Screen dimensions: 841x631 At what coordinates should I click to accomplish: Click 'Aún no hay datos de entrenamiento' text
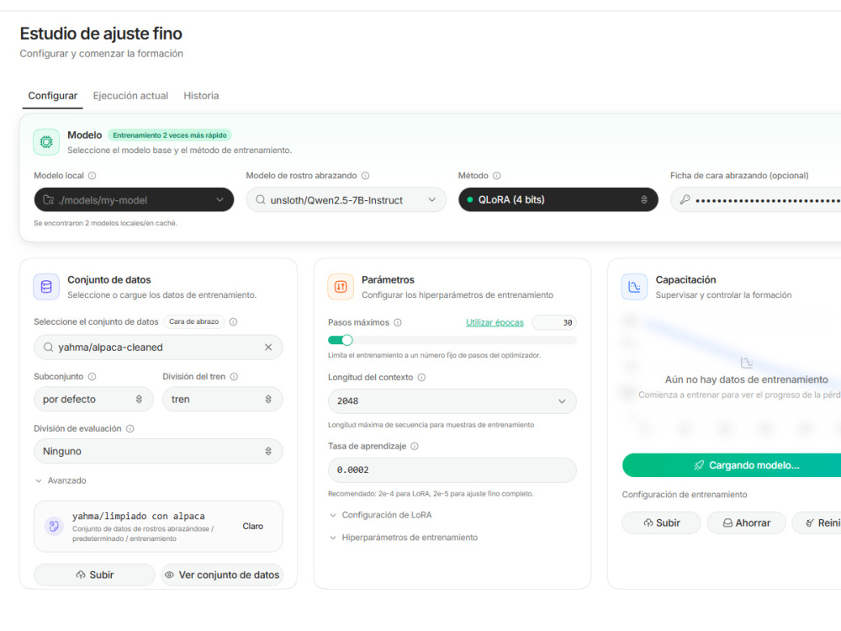click(x=746, y=379)
